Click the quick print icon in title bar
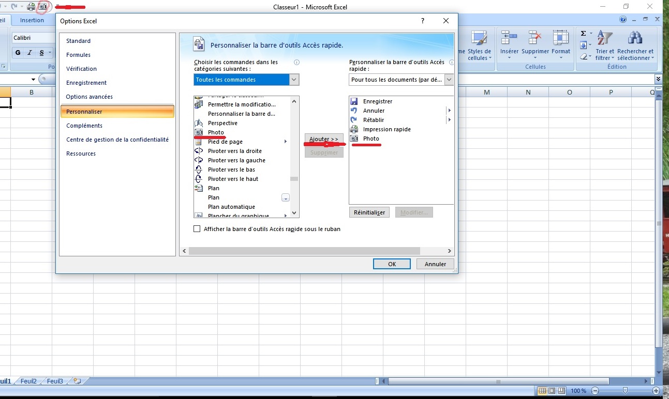This screenshot has width=669, height=399. pos(31,7)
